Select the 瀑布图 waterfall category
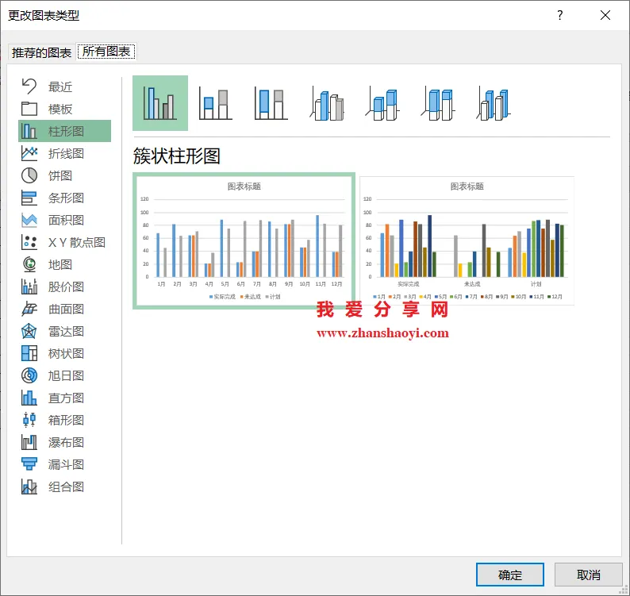This screenshot has width=630, height=596. point(65,443)
